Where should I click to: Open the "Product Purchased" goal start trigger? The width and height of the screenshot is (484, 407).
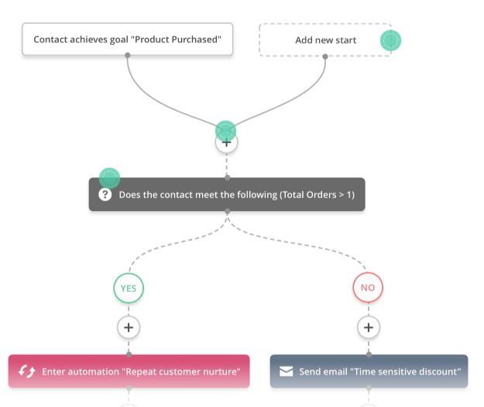(127, 39)
